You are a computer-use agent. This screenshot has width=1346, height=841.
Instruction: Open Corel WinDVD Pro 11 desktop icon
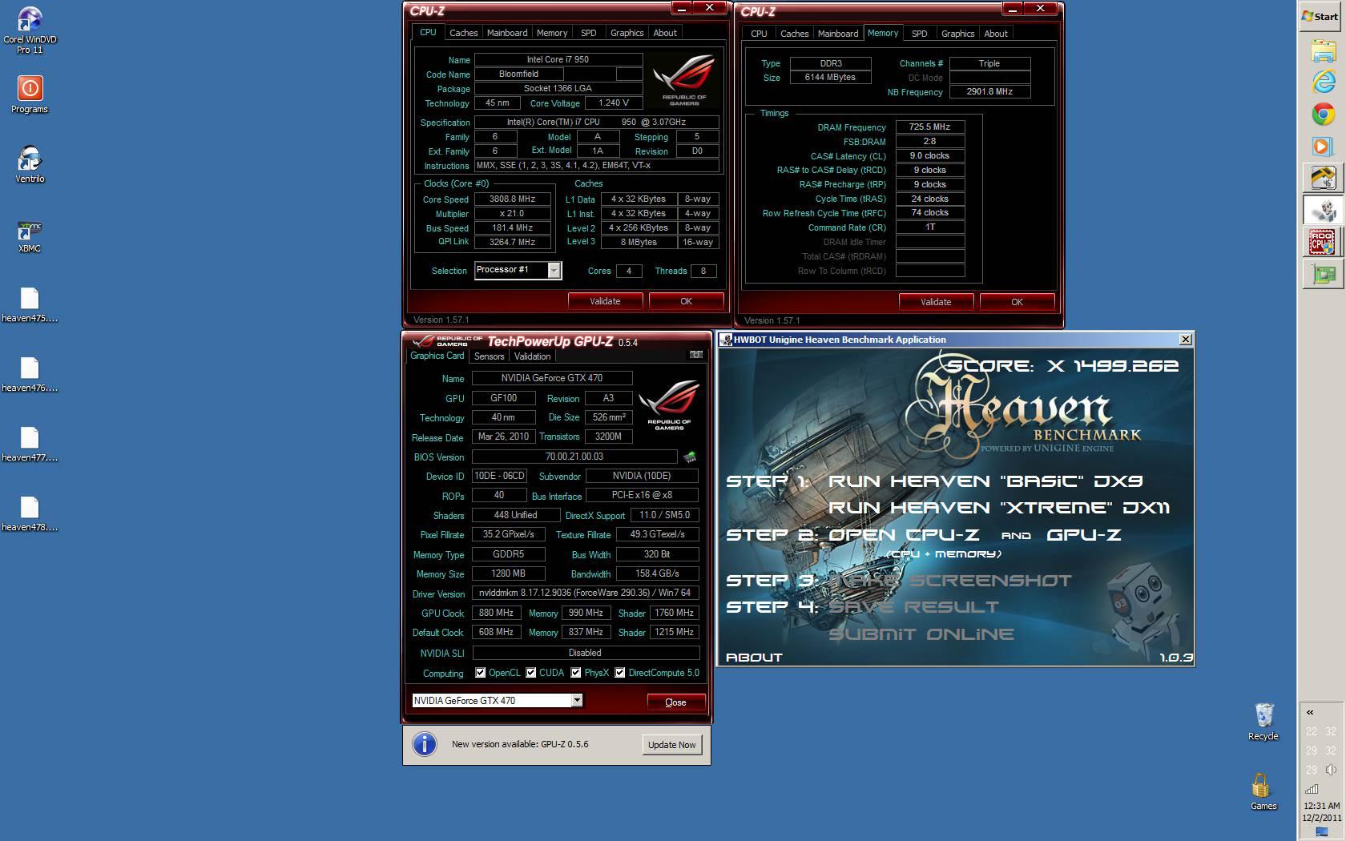click(x=30, y=30)
